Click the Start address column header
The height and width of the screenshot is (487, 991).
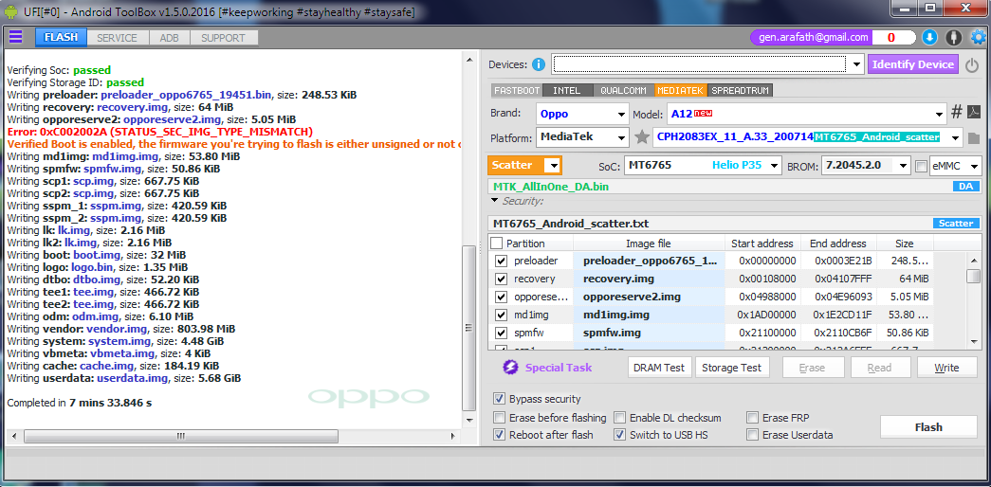click(x=762, y=243)
